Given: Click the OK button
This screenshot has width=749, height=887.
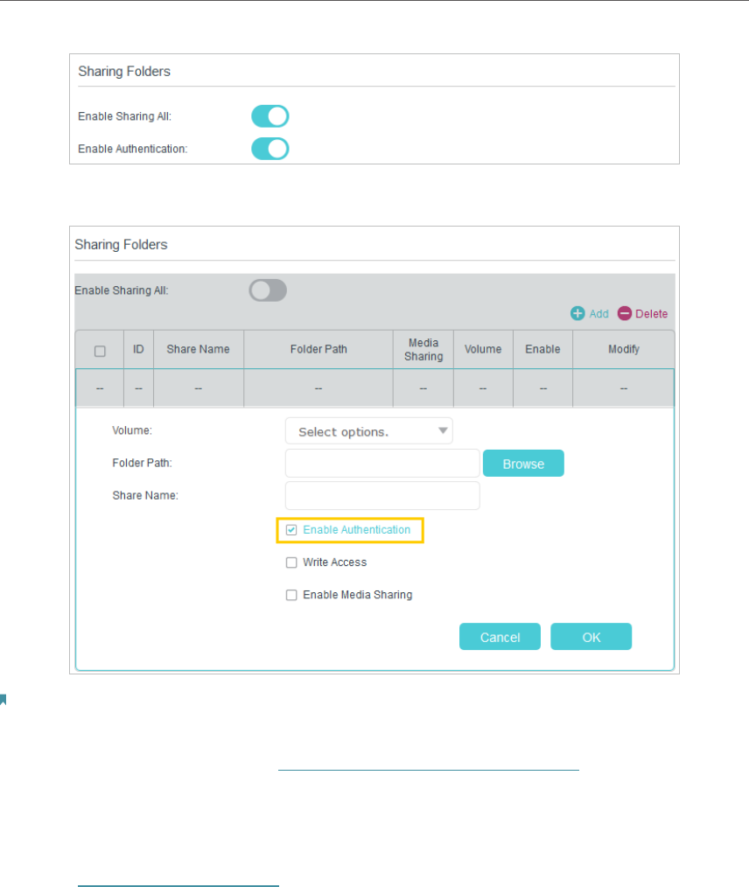Looking at the screenshot, I should 591,637.
